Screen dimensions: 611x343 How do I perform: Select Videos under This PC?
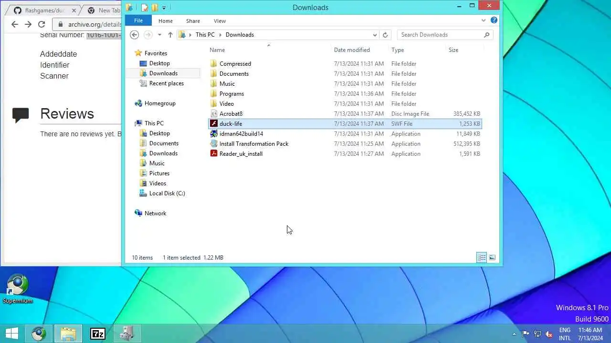(153, 183)
